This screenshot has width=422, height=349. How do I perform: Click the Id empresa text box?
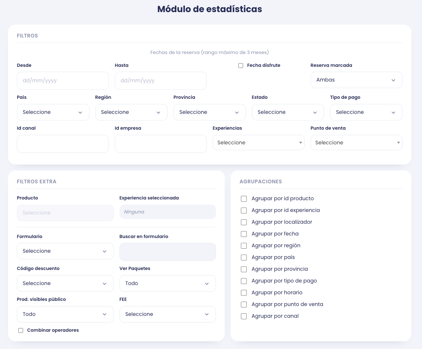click(161, 144)
